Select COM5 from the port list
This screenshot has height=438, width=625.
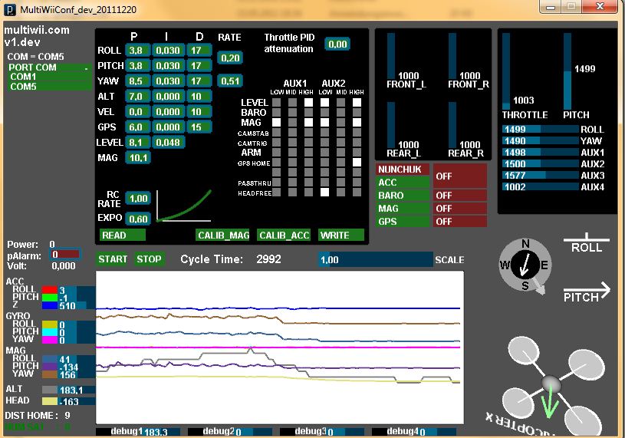point(50,86)
